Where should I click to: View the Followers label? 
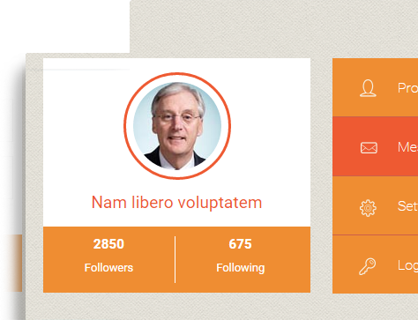coord(108,268)
